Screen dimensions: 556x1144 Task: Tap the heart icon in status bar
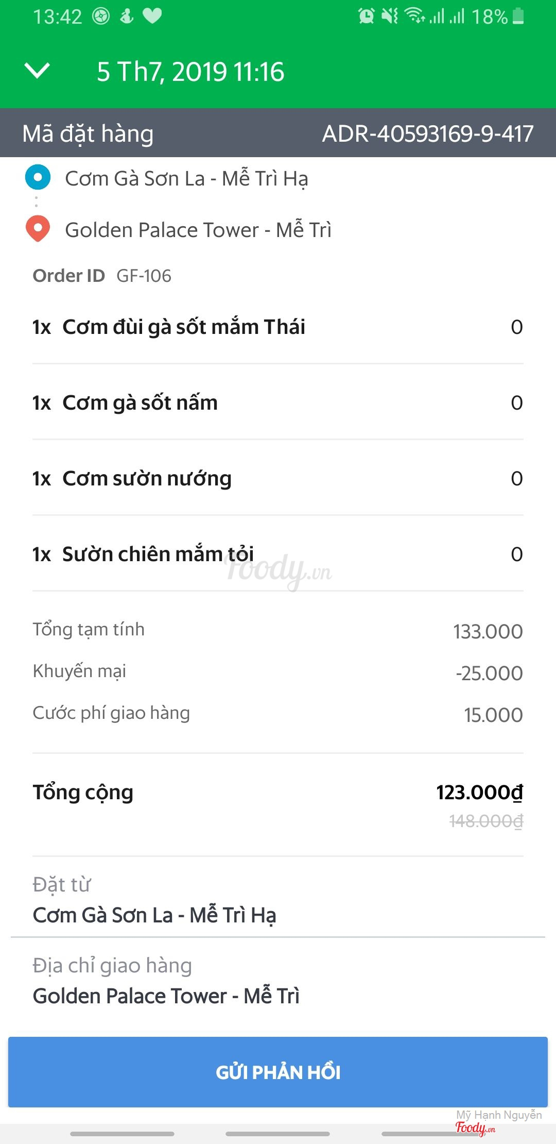[152, 16]
